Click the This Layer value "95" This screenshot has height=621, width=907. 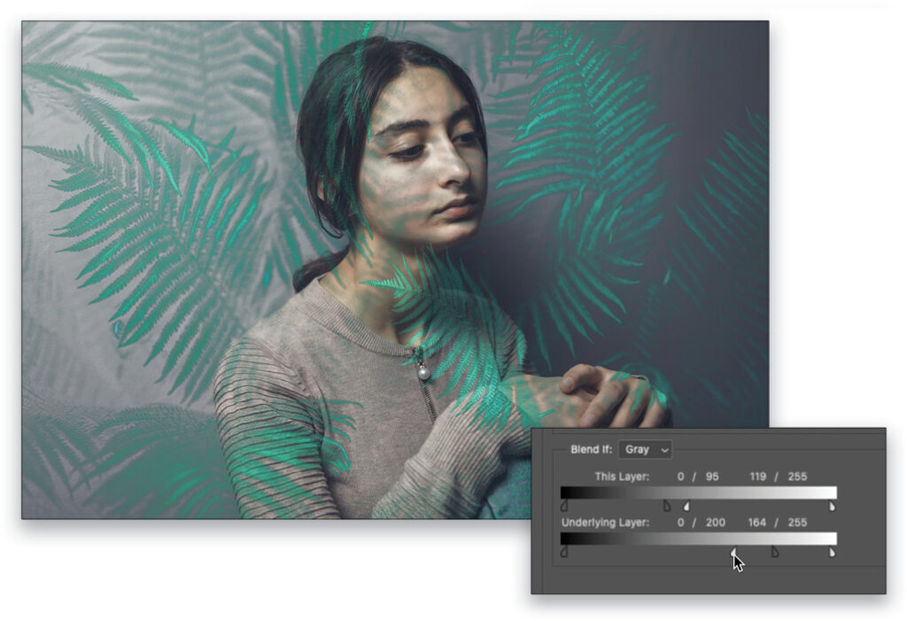[712, 477]
